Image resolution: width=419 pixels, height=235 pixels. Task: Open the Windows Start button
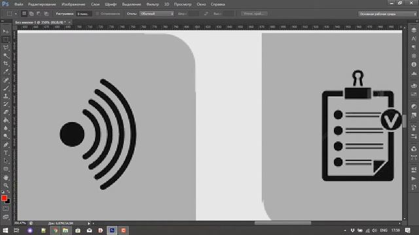[x=5, y=230]
